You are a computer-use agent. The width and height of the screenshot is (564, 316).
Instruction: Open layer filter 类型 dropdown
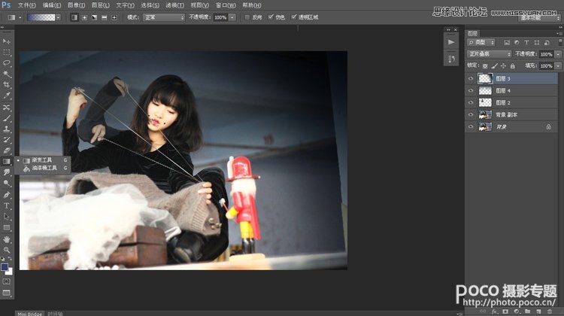pos(481,42)
